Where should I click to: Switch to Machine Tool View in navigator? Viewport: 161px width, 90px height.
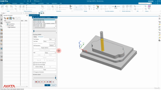(8, 18)
